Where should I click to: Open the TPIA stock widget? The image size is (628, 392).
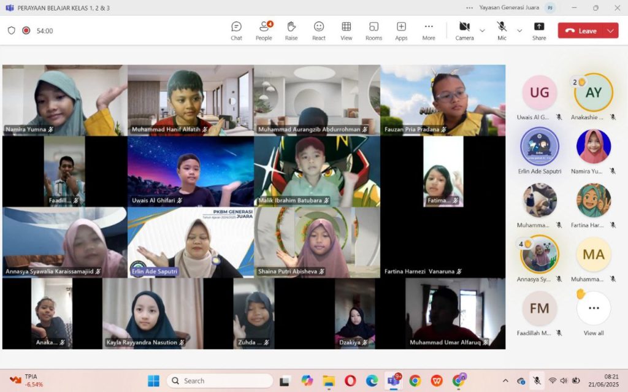(26, 380)
